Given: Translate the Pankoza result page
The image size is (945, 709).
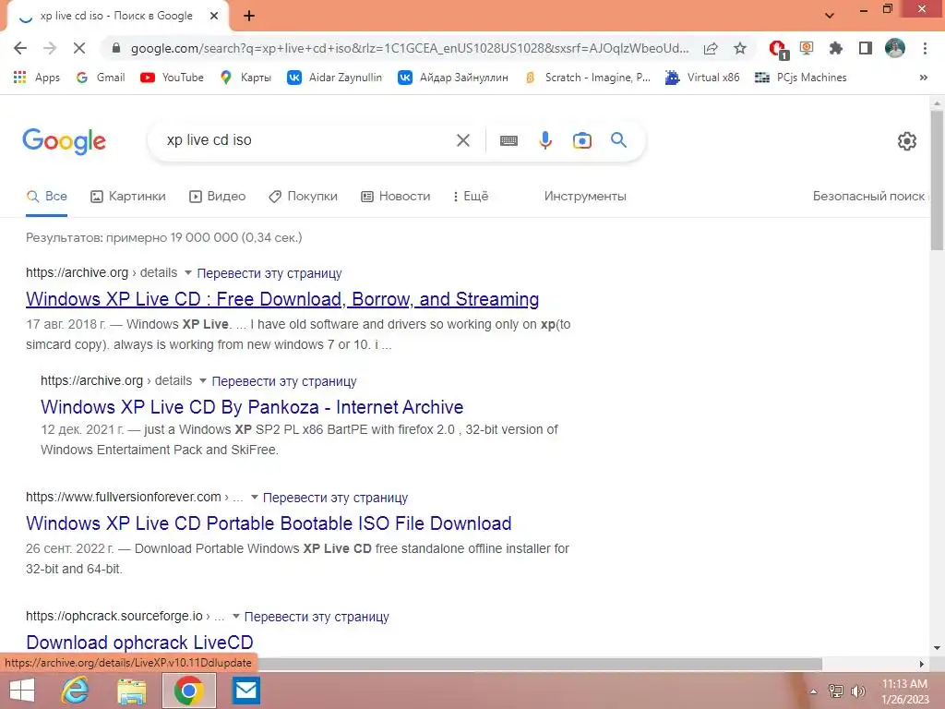Looking at the screenshot, I should click(284, 381).
